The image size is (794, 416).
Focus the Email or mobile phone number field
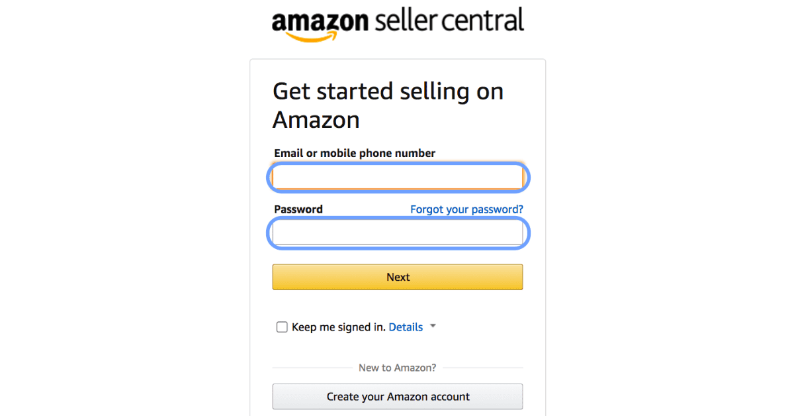tap(398, 178)
